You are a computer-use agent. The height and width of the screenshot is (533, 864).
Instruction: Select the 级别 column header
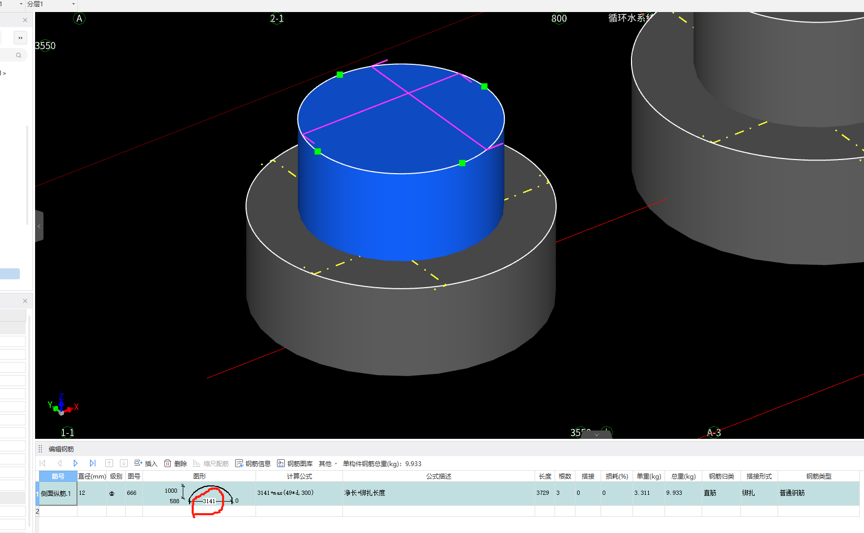click(116, 476)
